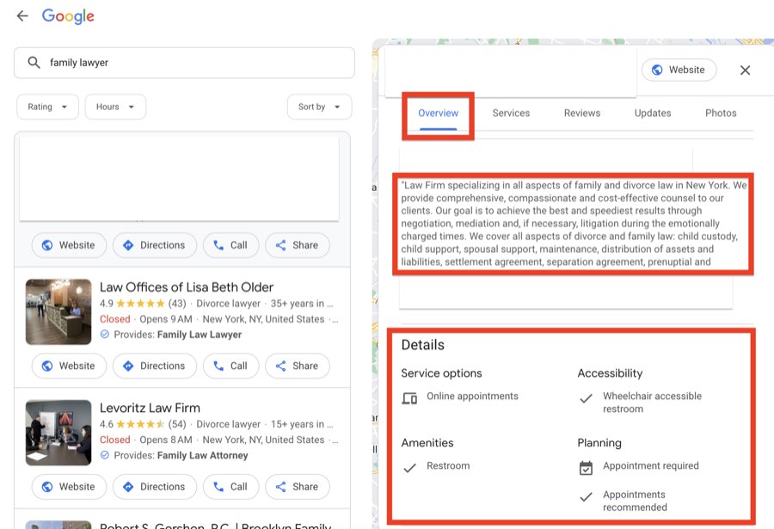The height and width of the screenshot is (529, 774).
Task: Call Law Offices of Lisa Beth Older
Action: 230,366
